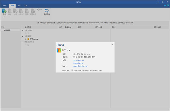Click the NTLite logo in About dialog

pyautogui.click(x=59, y=50)
